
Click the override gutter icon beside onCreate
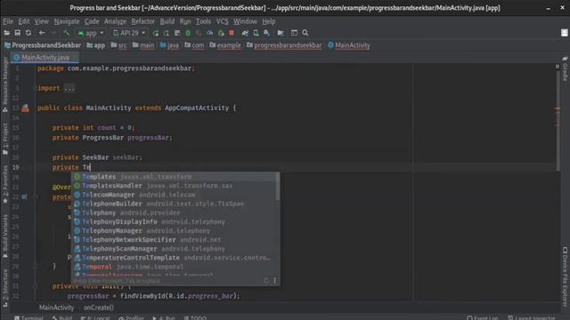[x=24, y=196]
